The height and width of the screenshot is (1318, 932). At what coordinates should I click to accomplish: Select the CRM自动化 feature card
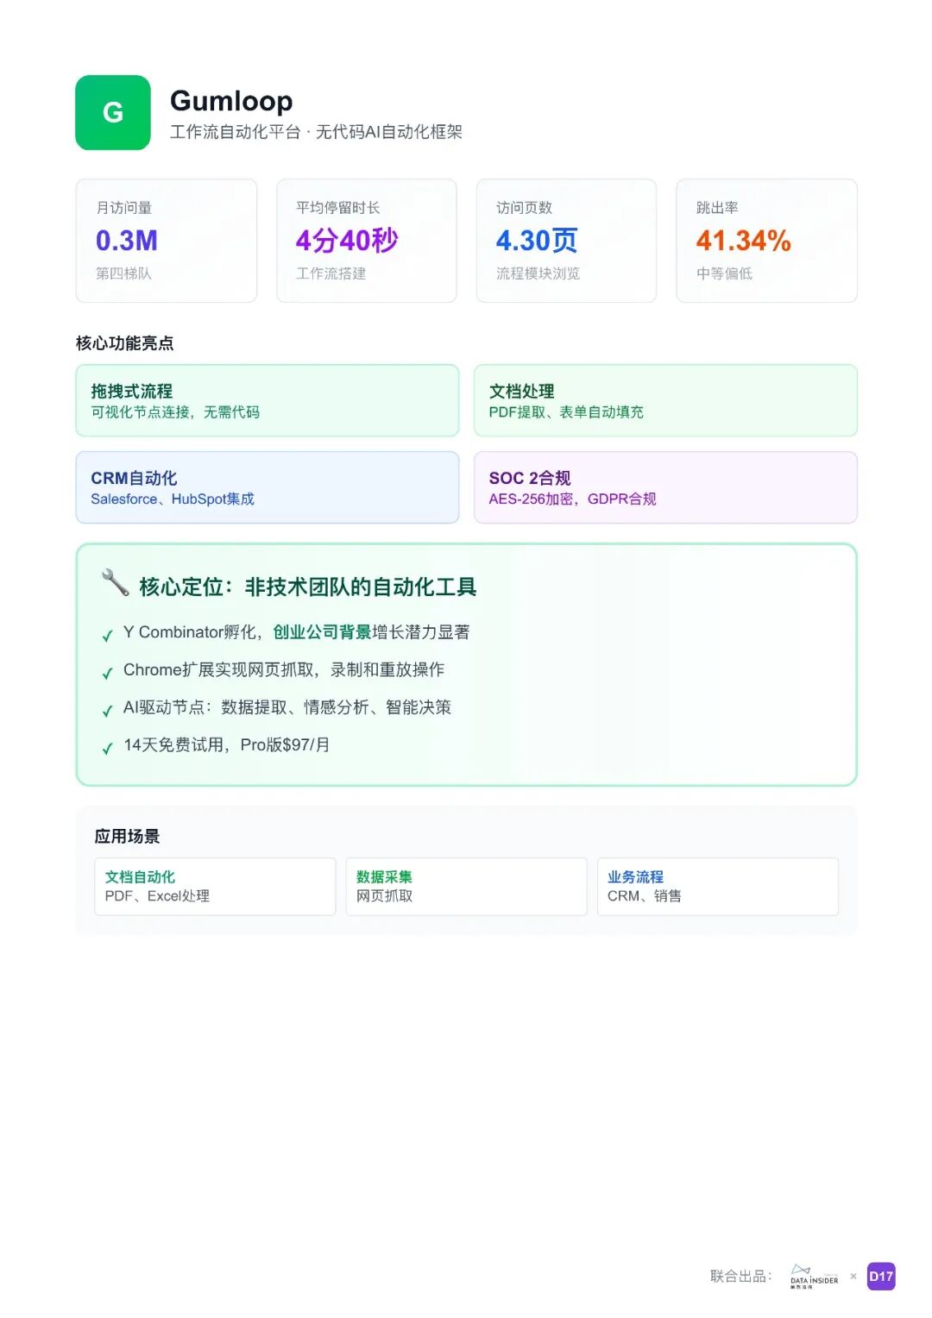(x=268, y=487)
